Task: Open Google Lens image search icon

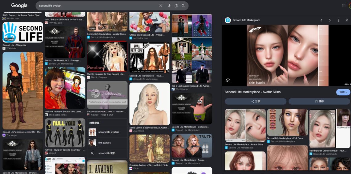Action: pyautogui.click(x=176, y=6)
